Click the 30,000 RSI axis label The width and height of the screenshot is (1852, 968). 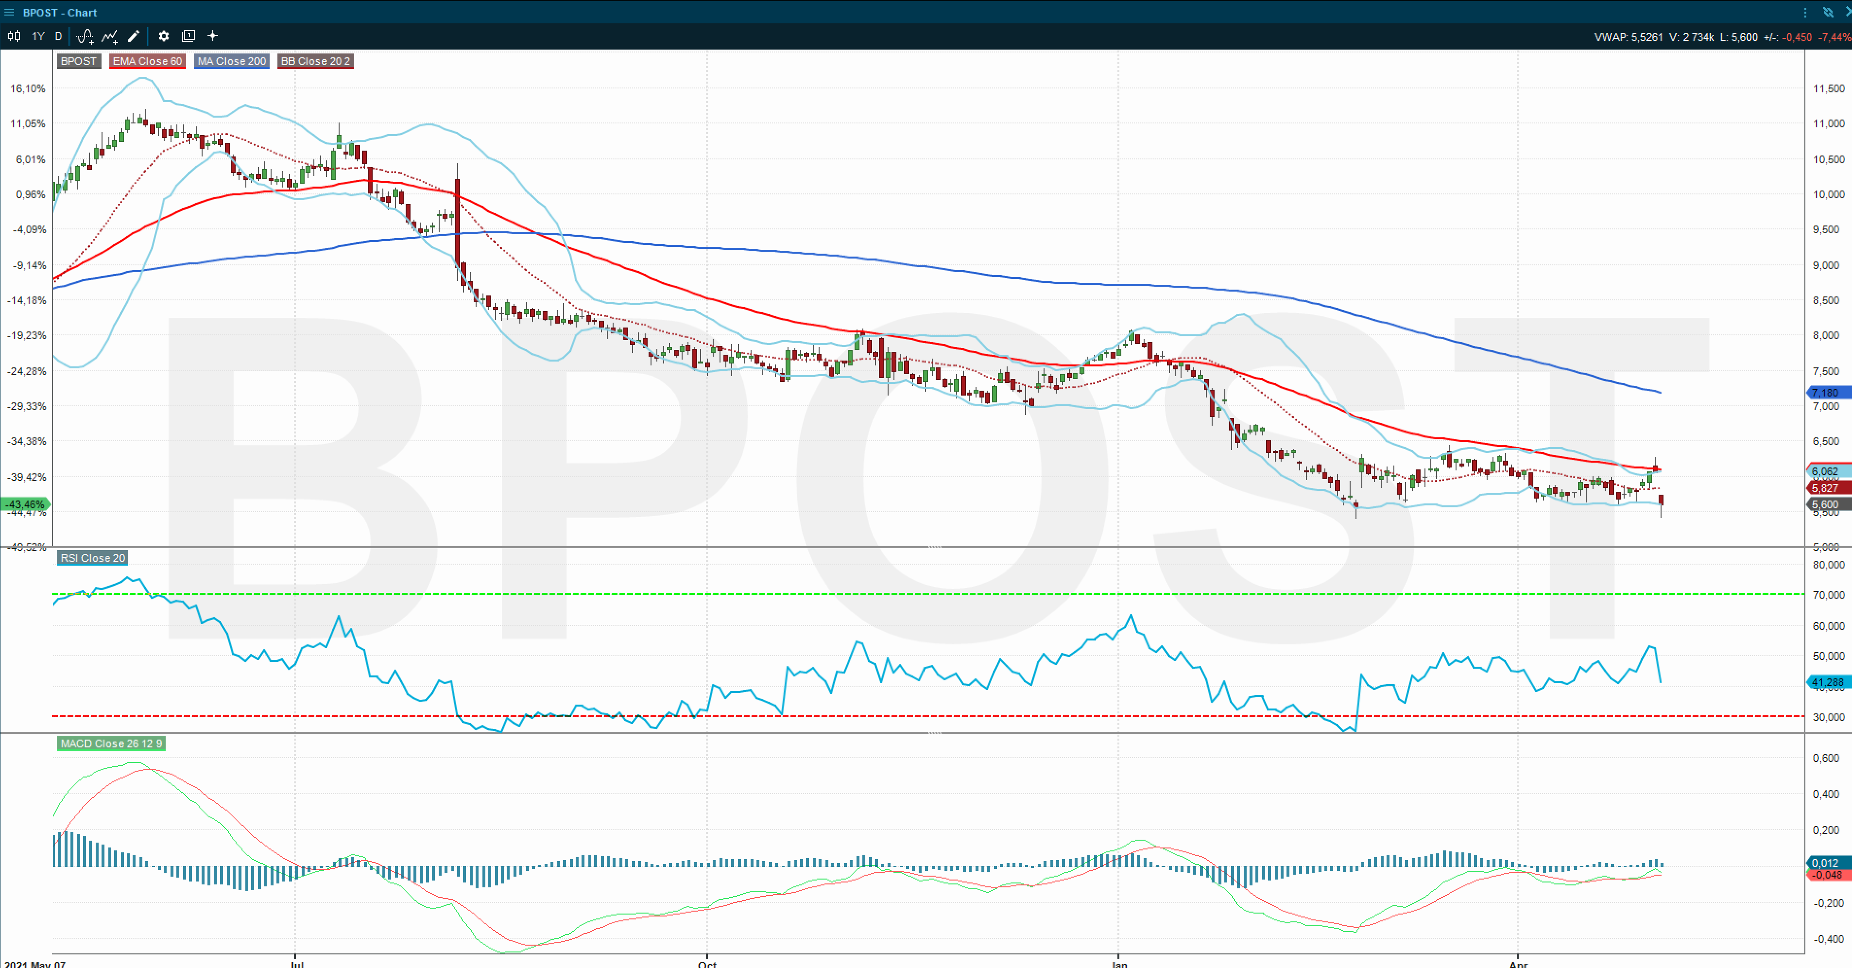(1829, 717)
